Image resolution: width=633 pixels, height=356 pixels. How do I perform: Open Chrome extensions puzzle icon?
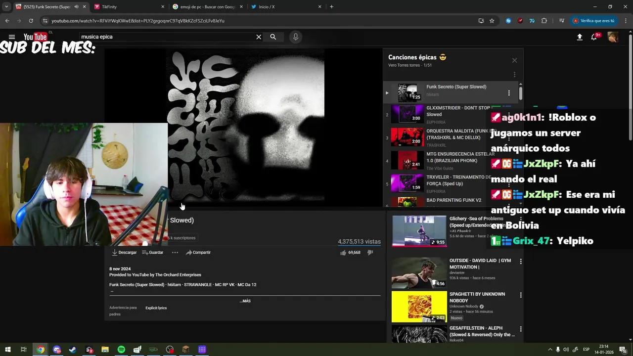[544, 21]
